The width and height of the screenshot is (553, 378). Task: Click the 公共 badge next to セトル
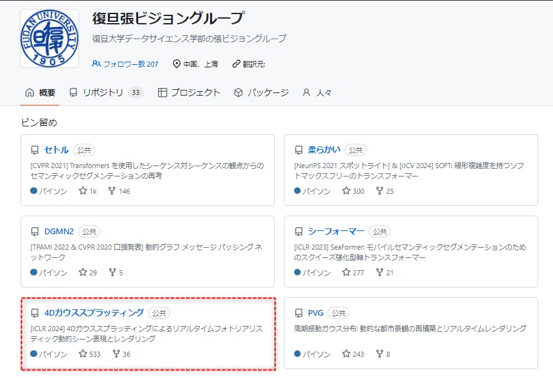[84, 150]
